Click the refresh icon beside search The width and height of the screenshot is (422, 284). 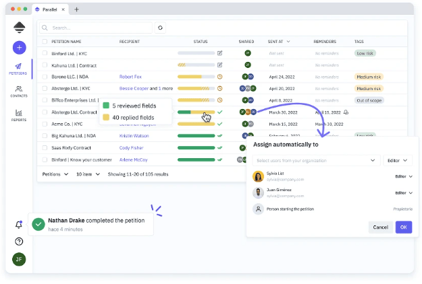(160, 28)
